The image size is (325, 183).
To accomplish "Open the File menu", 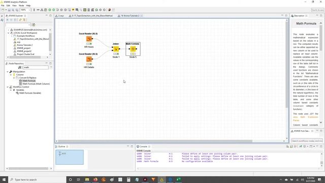I will 3,6.
